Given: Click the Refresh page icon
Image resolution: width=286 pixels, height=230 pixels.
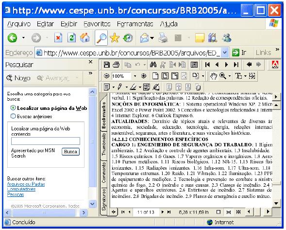Looking at the screenshot, I should coord(71,38).
